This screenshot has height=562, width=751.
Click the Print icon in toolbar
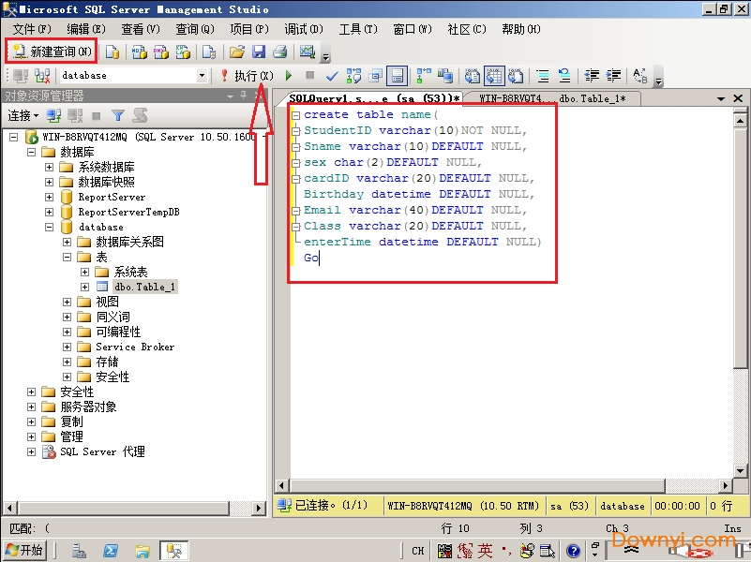278,52
